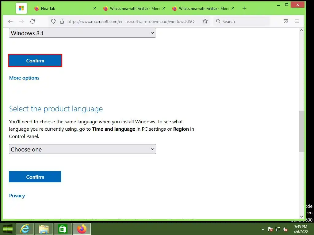Screen dimensions: 314x235
Task: Open the taskbar clock 7:45 PM
Action: 301,229
